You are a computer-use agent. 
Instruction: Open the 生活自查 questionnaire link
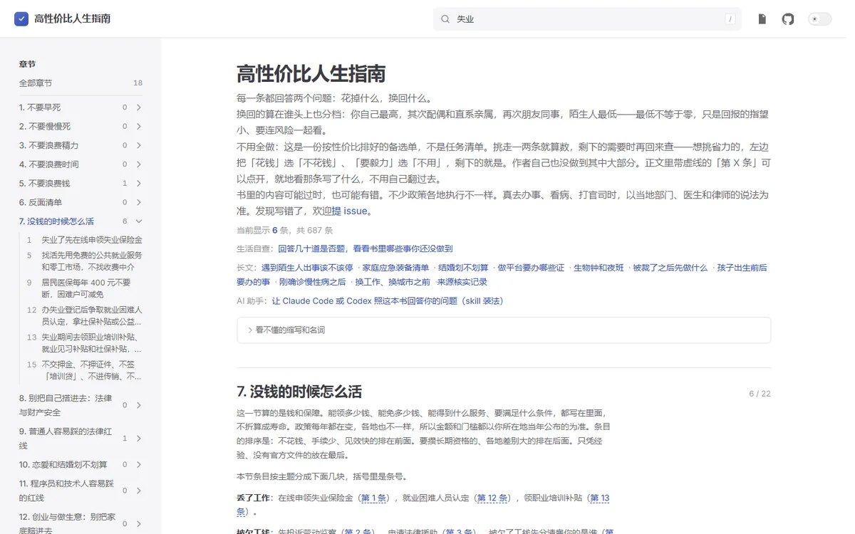(x=365, y=248)
